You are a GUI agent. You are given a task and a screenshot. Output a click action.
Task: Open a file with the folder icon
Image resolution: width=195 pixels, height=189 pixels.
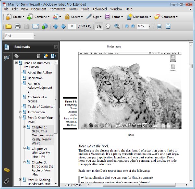tap(8, 26)
